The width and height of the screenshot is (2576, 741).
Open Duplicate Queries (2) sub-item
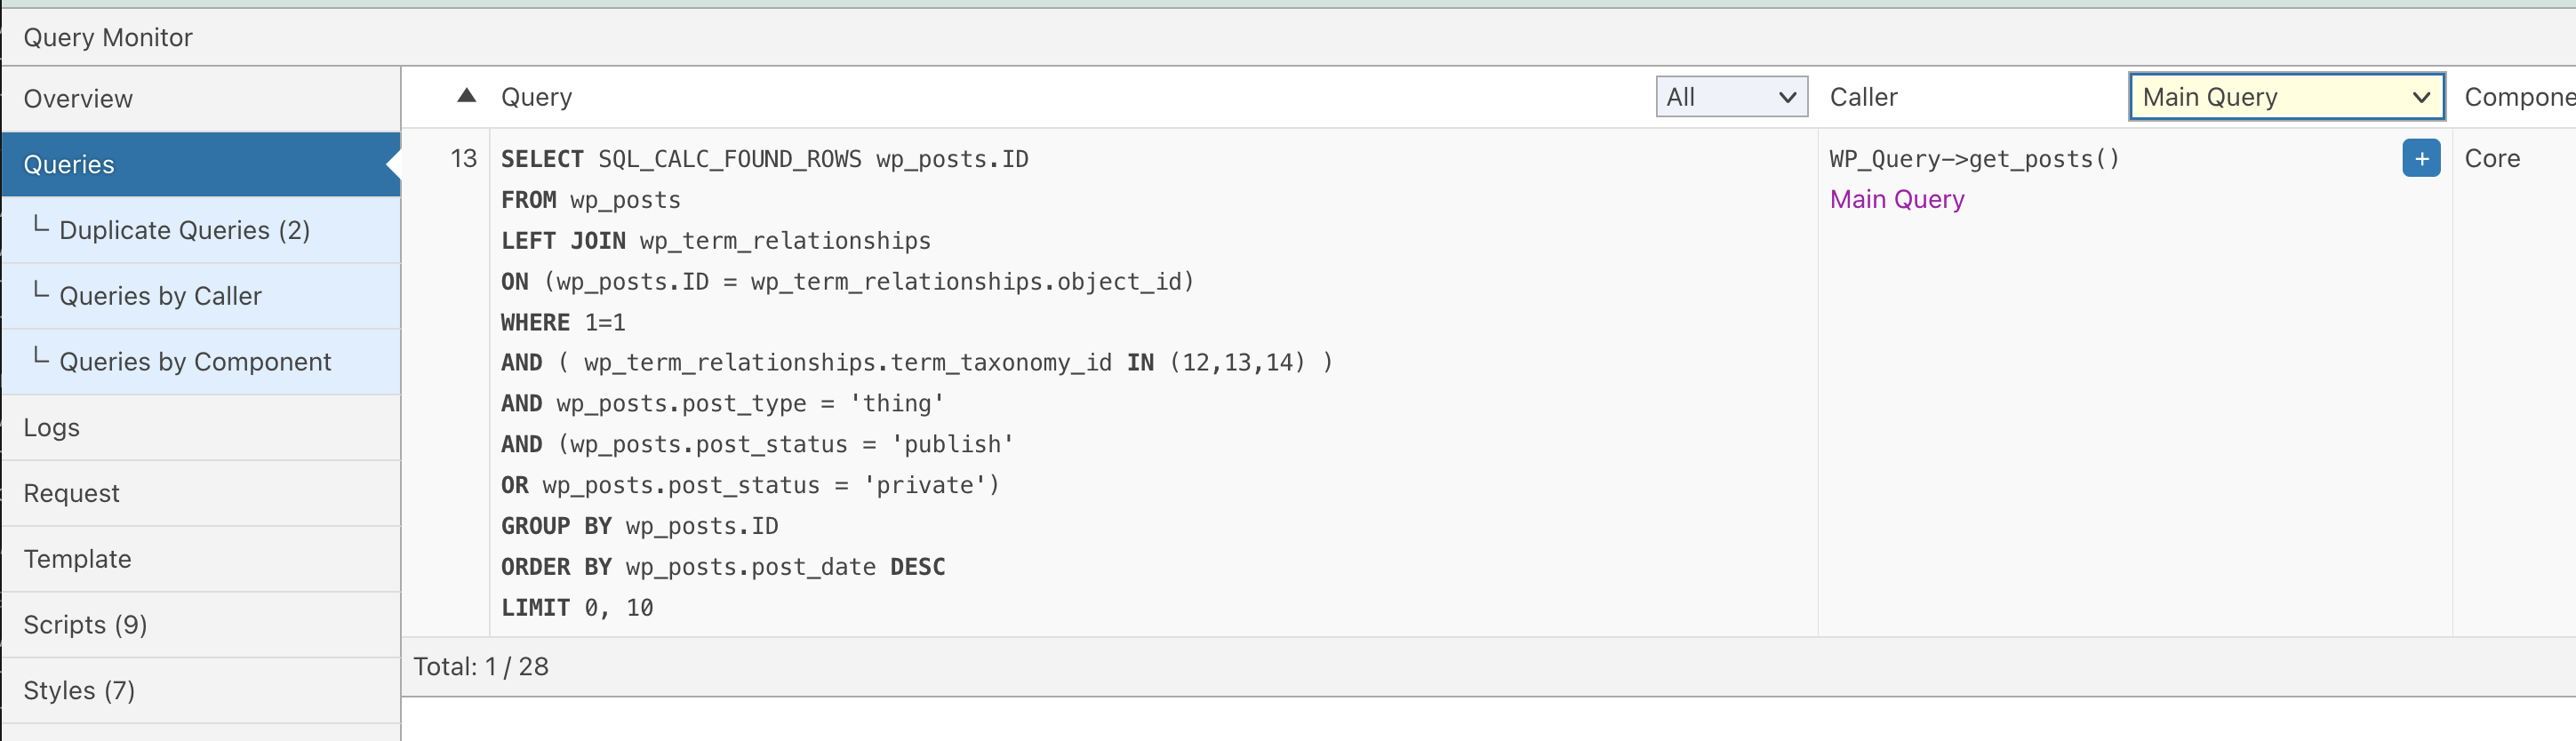click(201, 230)
